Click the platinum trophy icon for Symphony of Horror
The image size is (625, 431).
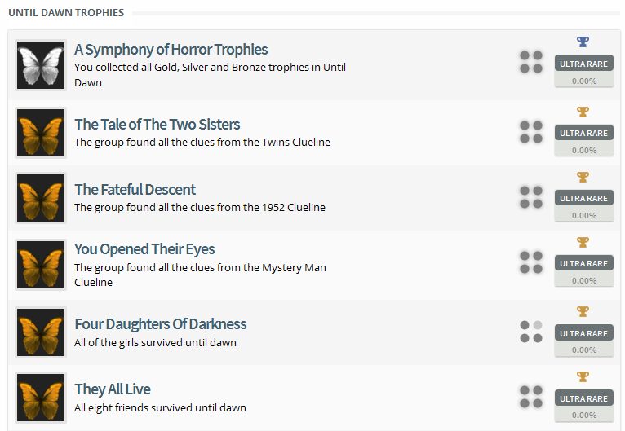[583, 42]
